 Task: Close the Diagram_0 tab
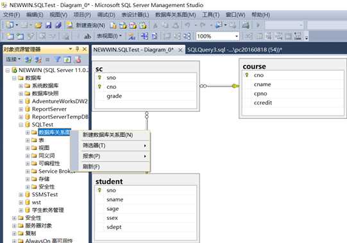click(180, 50)
